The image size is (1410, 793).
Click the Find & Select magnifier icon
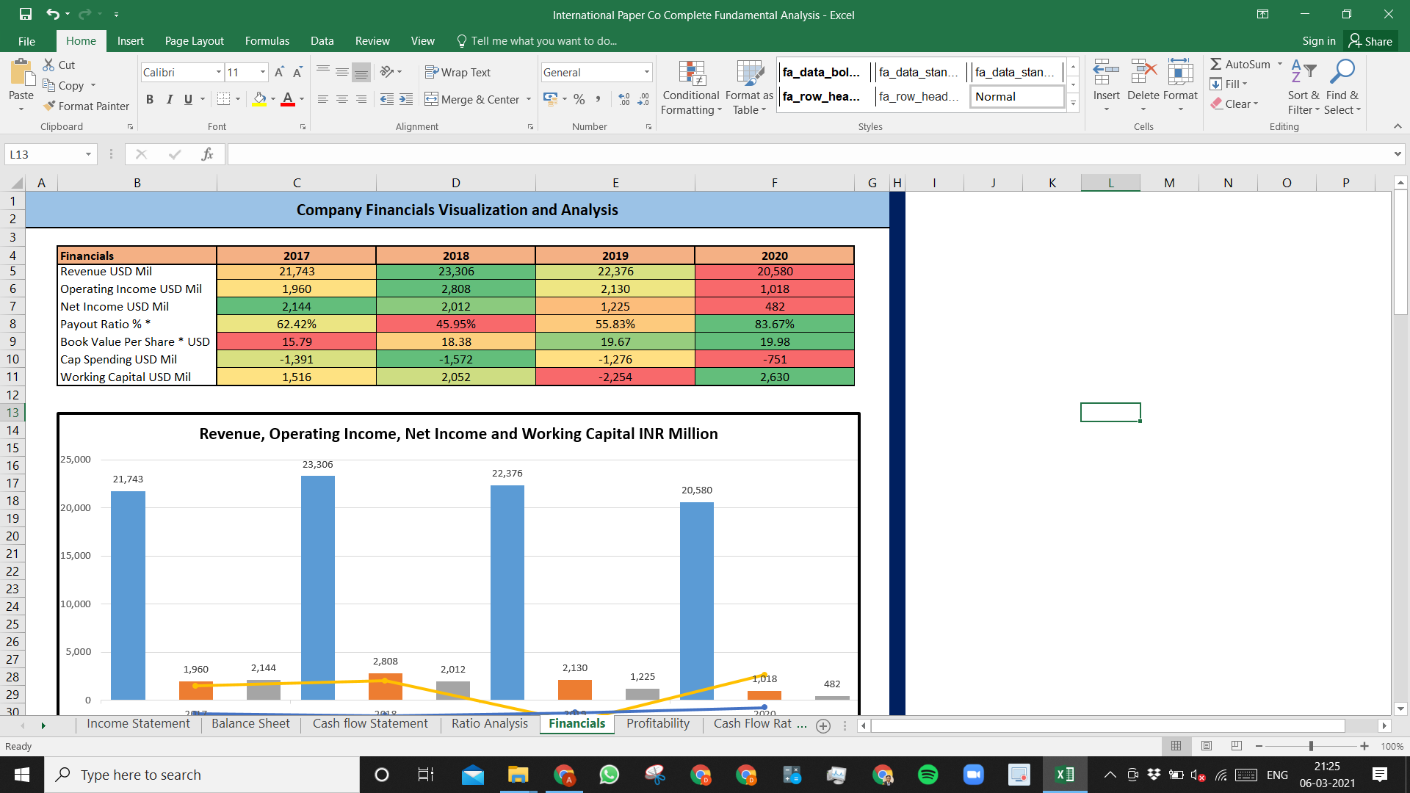point(1342,71)
